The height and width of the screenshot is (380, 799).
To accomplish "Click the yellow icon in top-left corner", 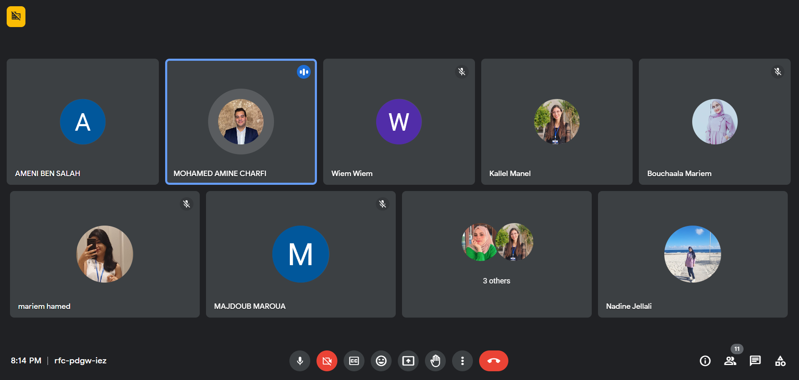I will [16, 17].
